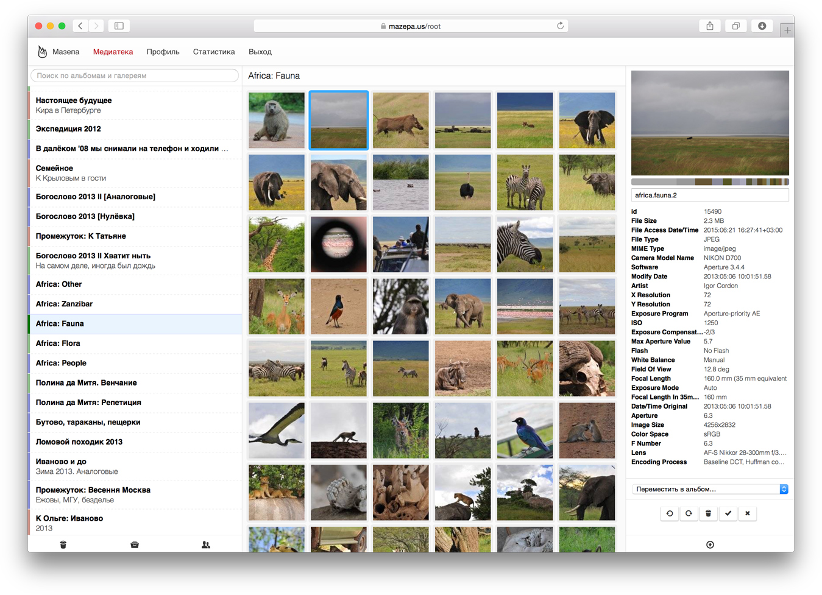Select the zebra head close-up thumbnail

pos(525,244)
